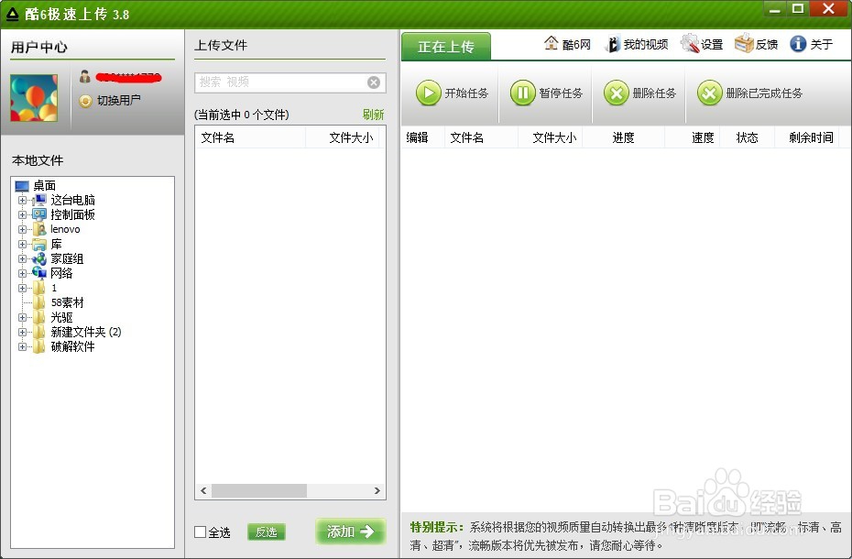Viewport: 852px width, 559px height.
Task: Click the 酷6网 text label
Action: pyautogui.click(x=576, y=45)
